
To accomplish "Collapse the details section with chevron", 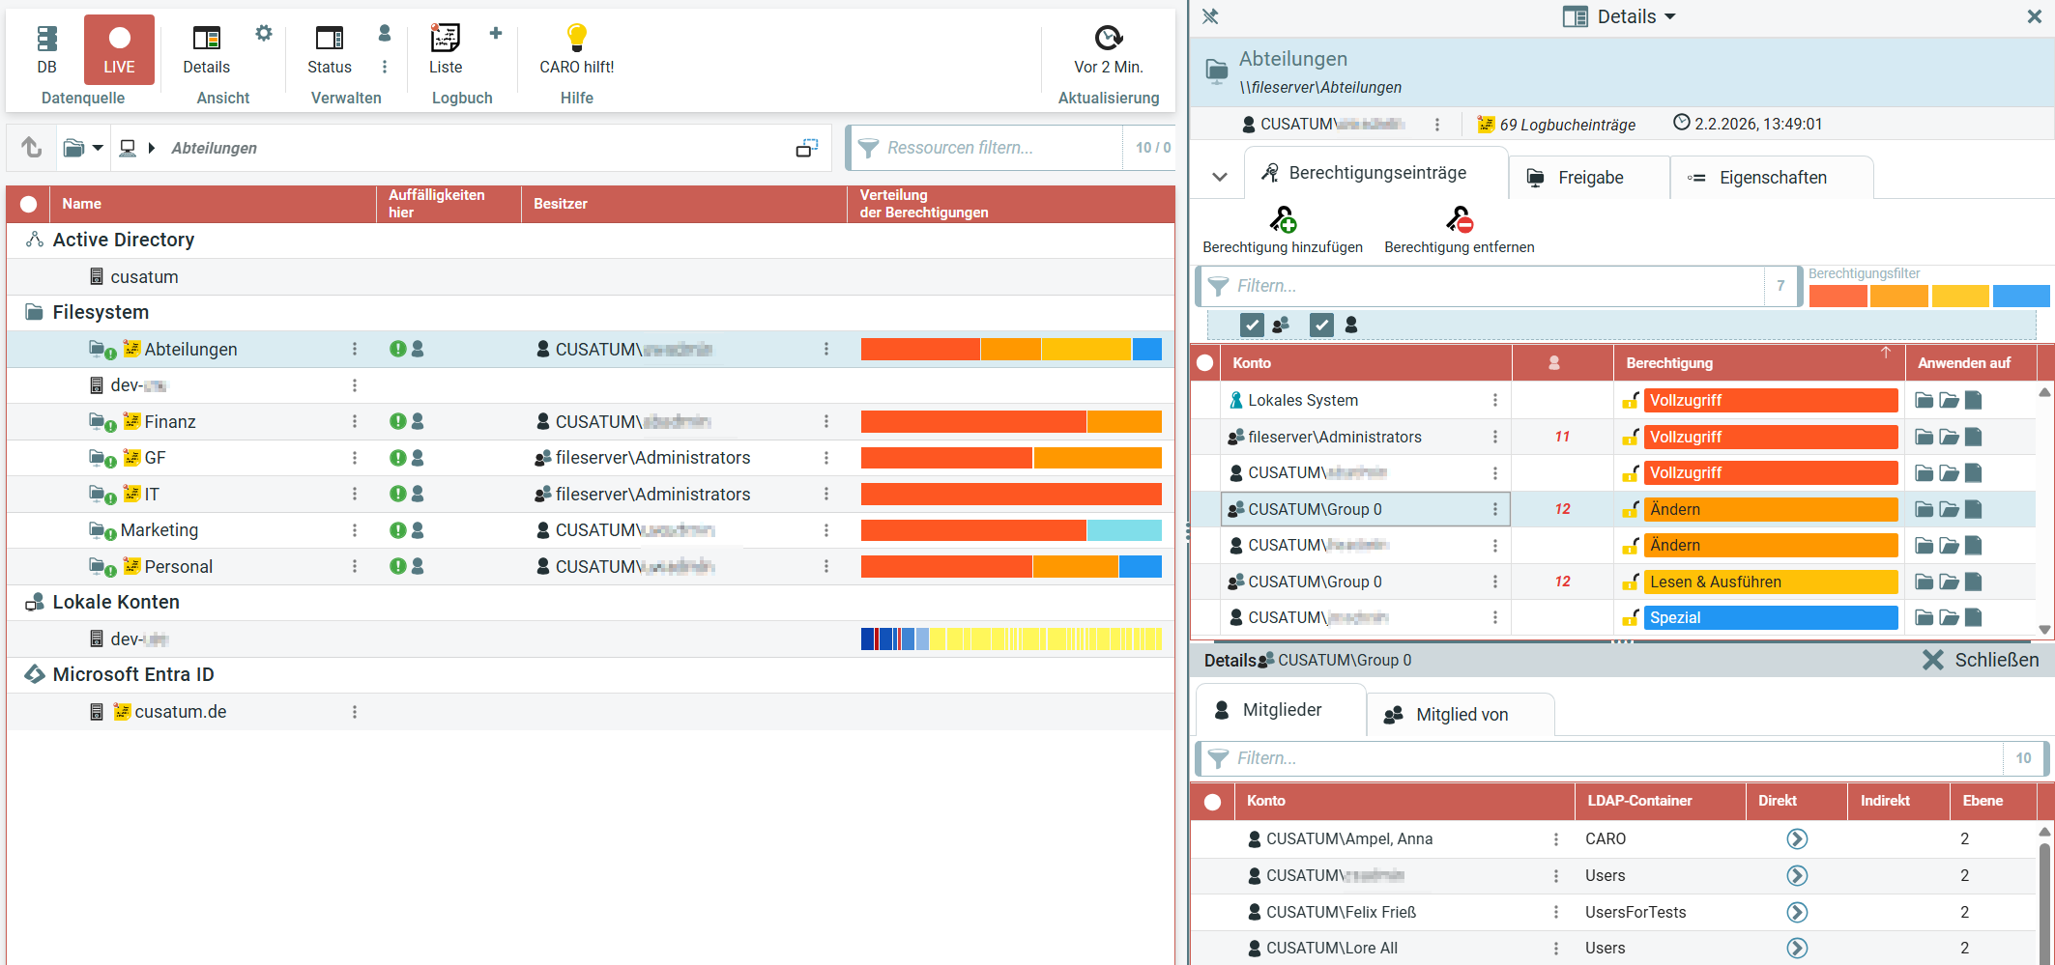I will click(x=1220, y=177).
